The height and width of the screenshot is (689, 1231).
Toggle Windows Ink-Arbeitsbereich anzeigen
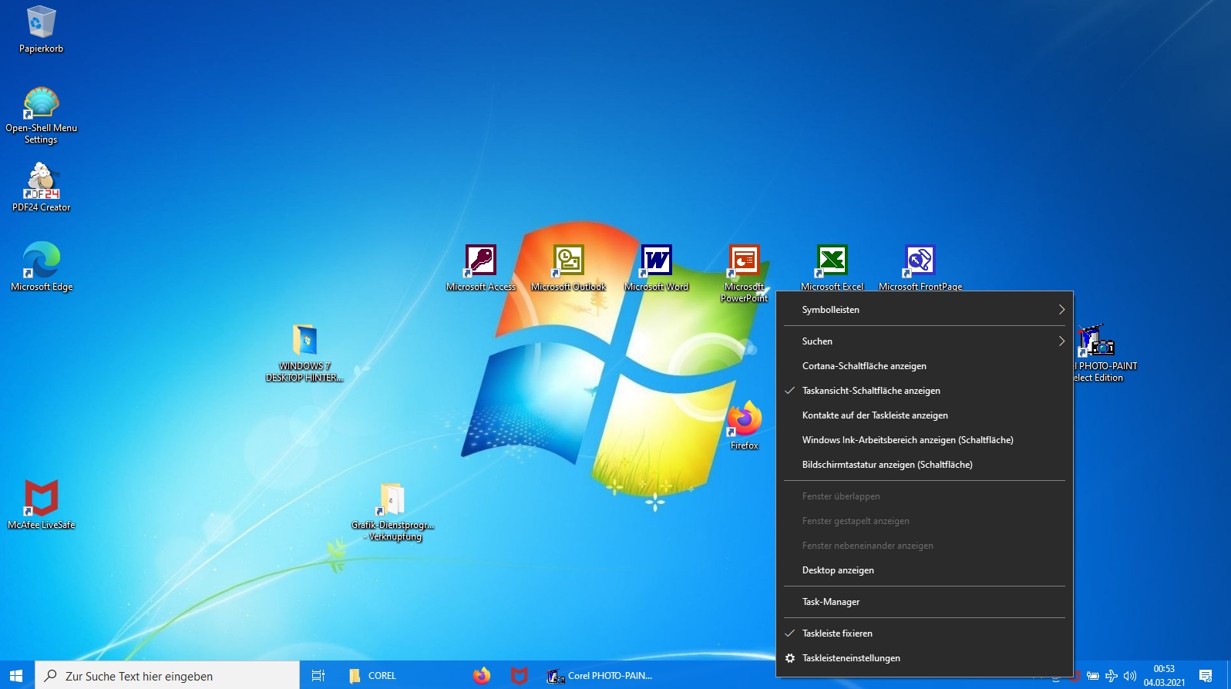[924, 439]
